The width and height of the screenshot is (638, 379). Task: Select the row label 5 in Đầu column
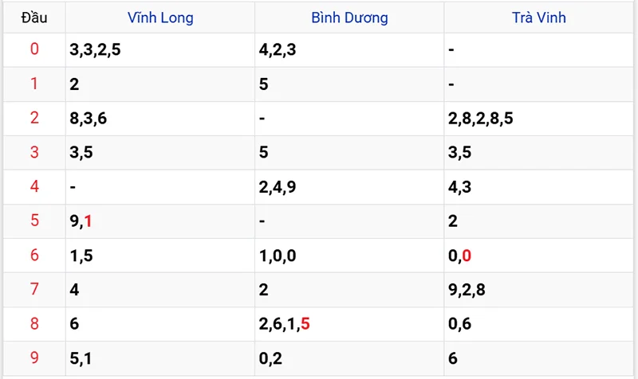click(33, 221)
